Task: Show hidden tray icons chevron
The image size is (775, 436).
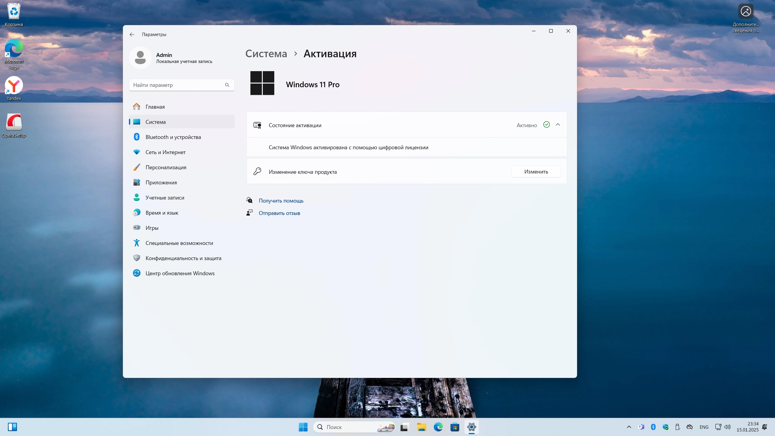Action: 629,427
